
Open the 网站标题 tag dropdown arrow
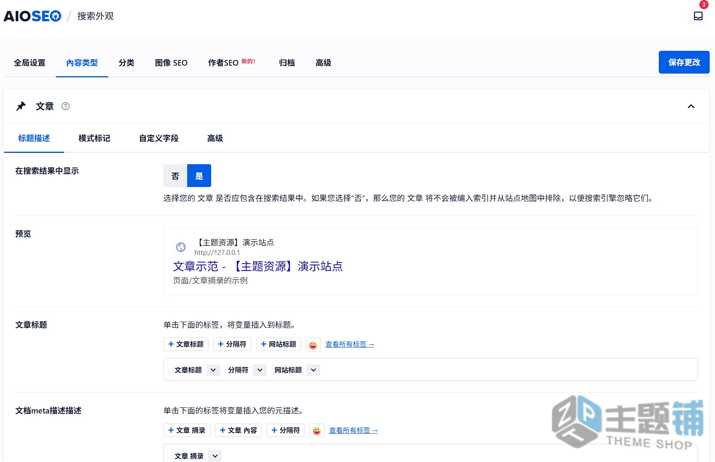pyautogui.click(x=313, y=370)
